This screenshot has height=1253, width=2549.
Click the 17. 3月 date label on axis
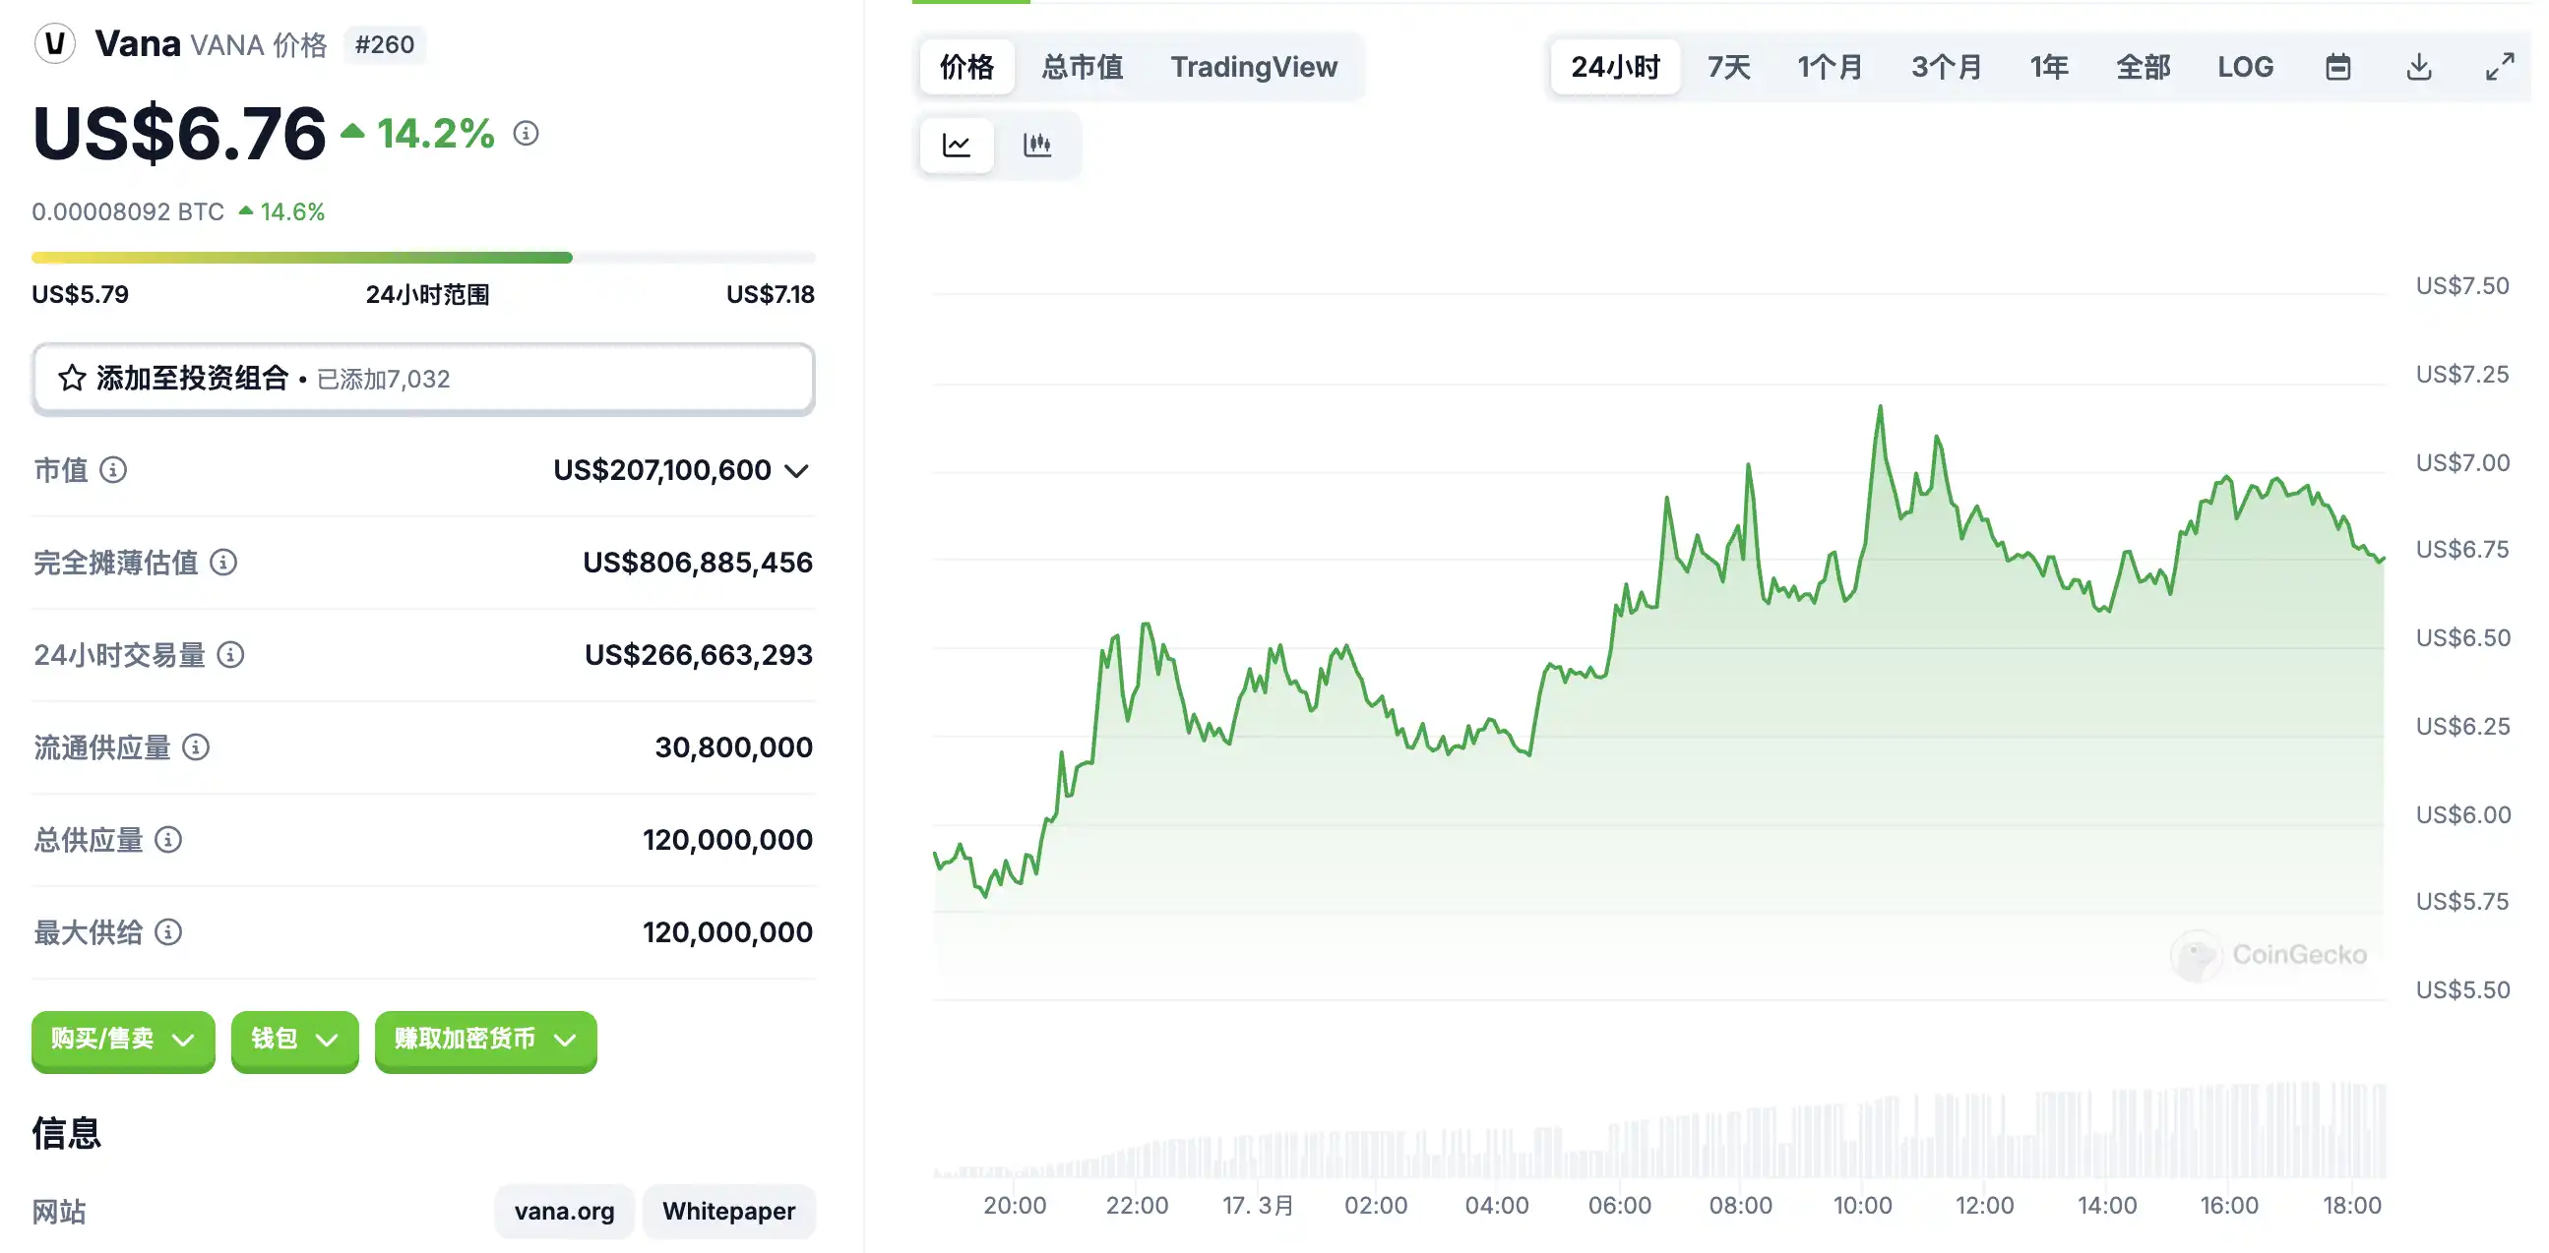click(x=1258, y=1206)
